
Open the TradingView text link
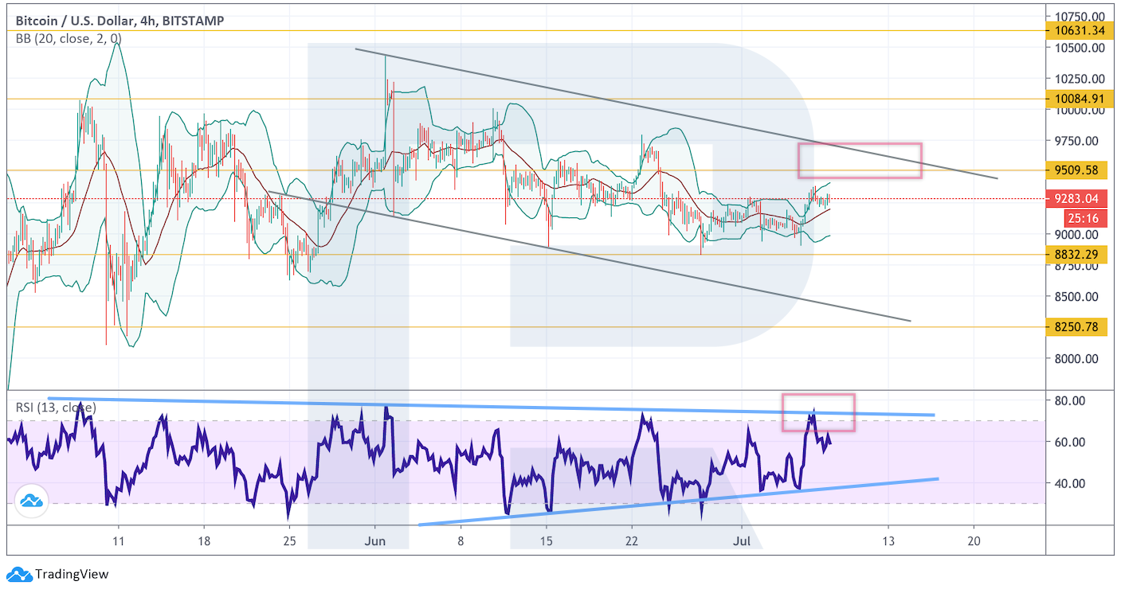tap(71, 574)
